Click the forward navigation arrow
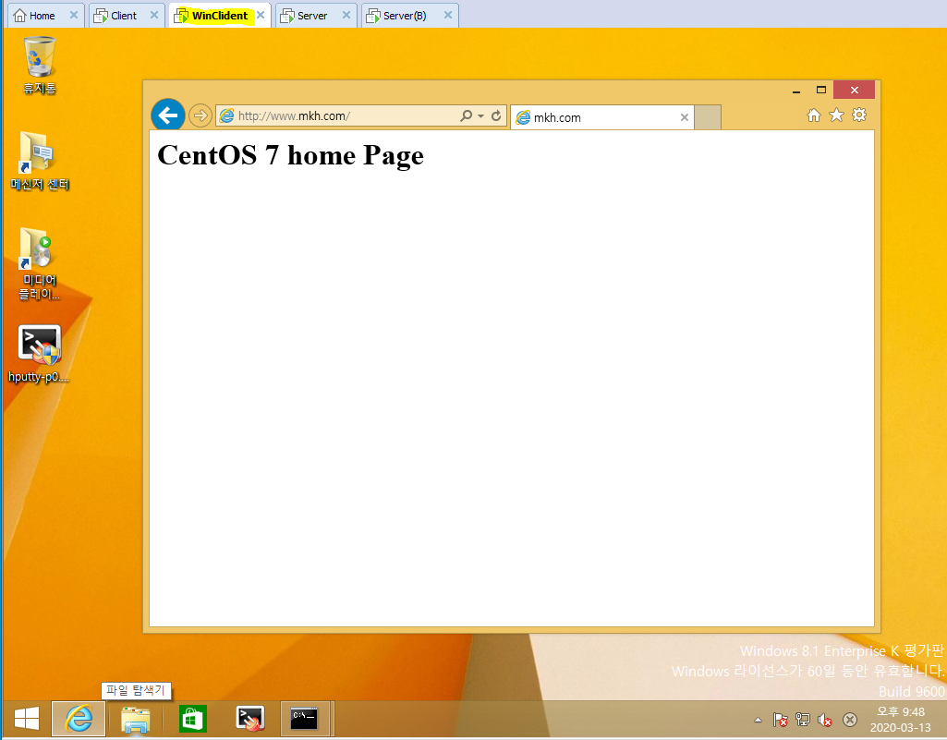Screen dimensions: 947x740 (200, 115)
